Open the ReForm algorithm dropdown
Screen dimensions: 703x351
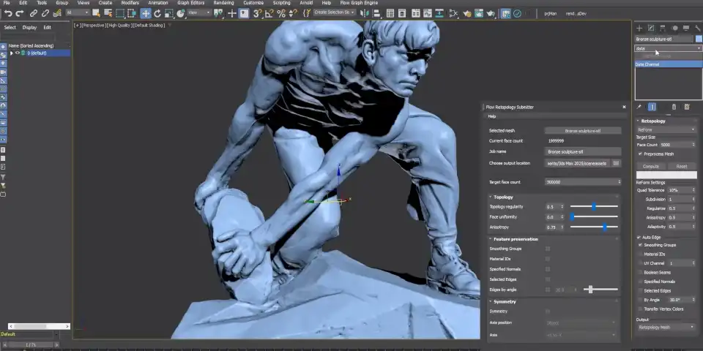(666, 129)
